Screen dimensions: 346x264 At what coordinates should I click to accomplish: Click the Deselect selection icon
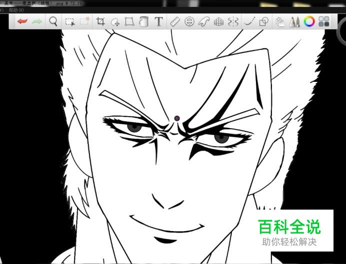pyautogui.click(x=84, y=21)
